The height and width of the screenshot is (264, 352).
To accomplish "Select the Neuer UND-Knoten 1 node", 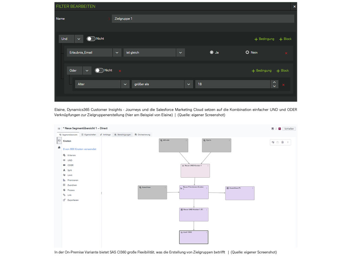I will click(195, 171).
